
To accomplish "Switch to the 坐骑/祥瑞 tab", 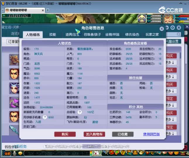I will tap(112, 35).
